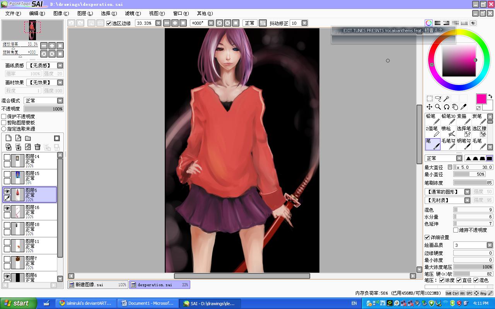Screen dimensions: 495x309
Task: Hide layer 图层5
Action: coord(7,191)
